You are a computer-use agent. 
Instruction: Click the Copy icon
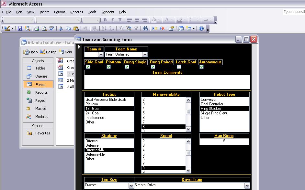tap(68, 28)
